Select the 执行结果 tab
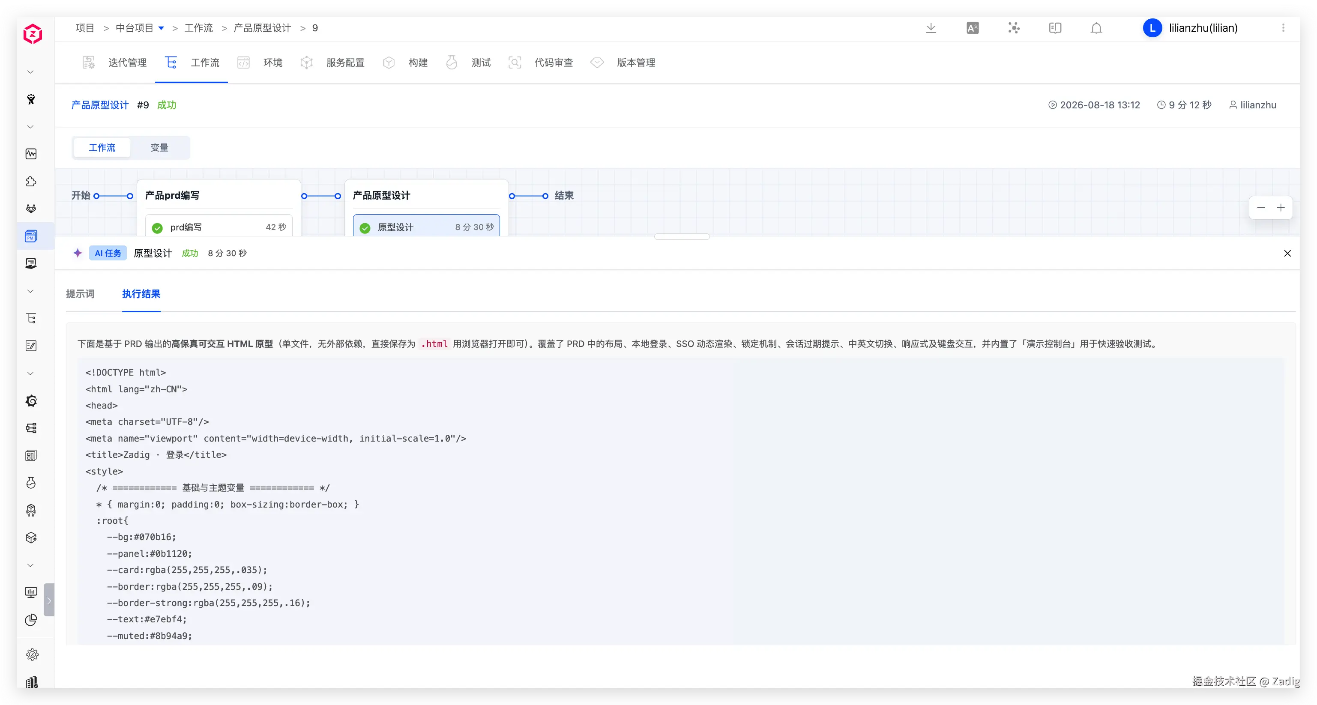This screenshot has width=1317, height=705. point(141,294)
